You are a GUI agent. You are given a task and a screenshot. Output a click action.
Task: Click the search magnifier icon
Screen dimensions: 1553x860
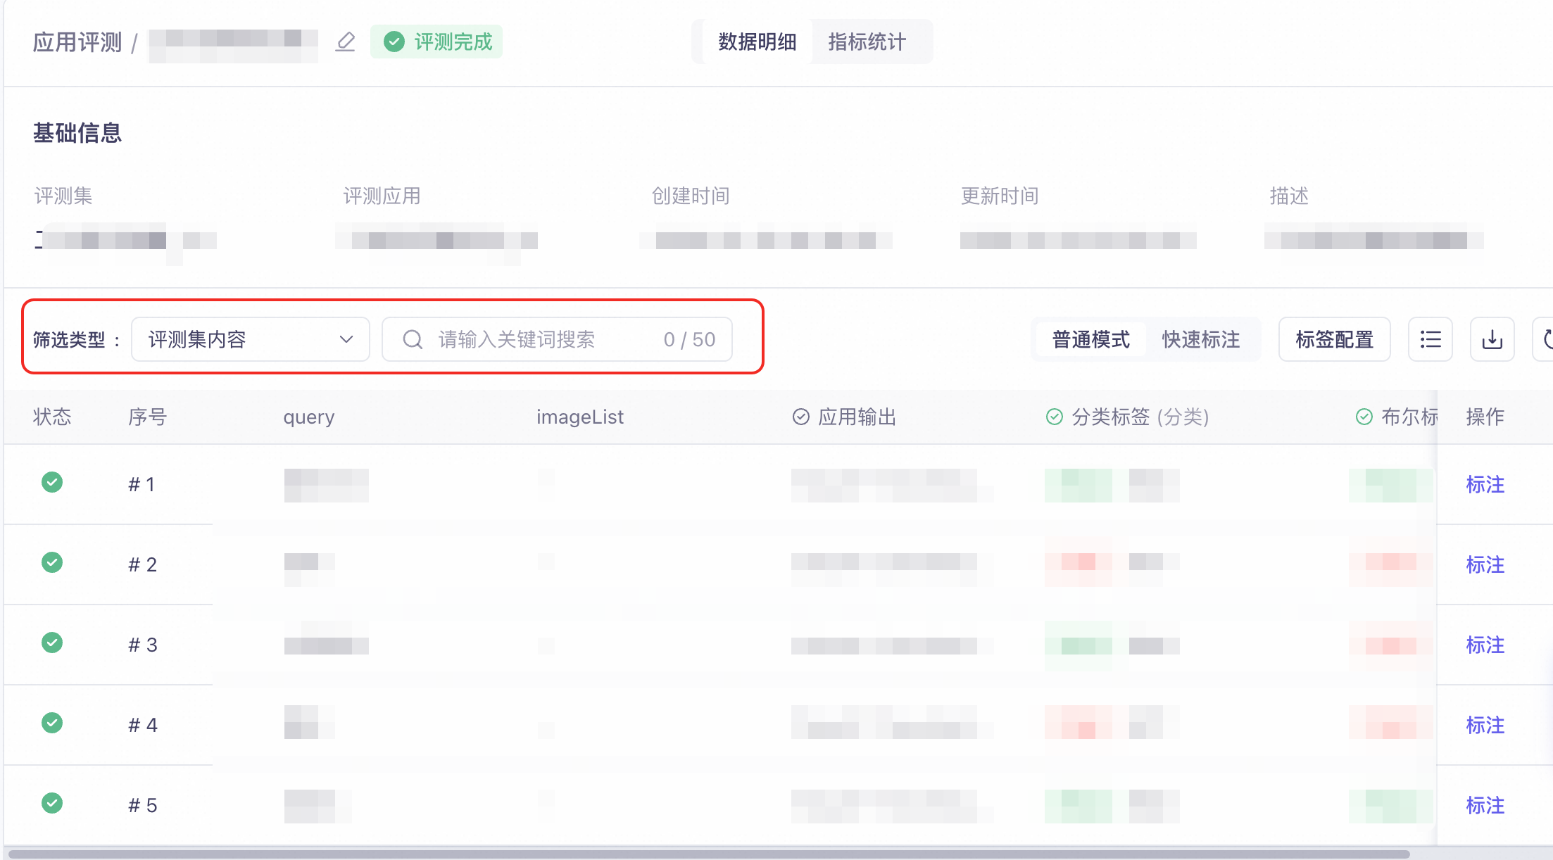(x=413, y=340)
